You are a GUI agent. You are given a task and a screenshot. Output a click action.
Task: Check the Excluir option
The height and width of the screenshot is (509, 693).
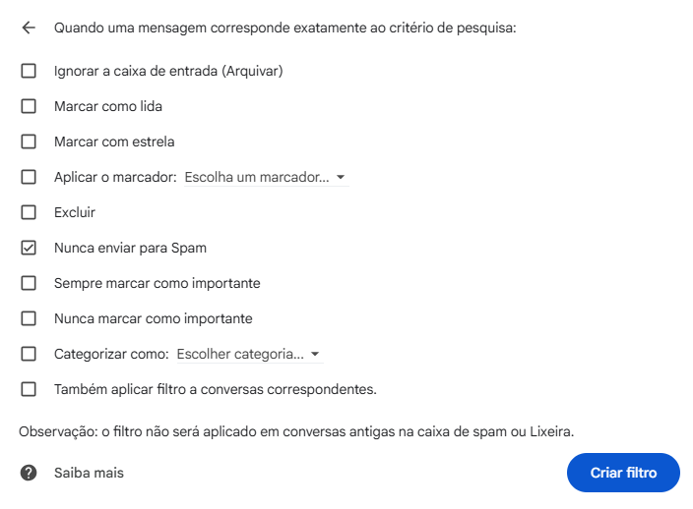coord(29,212)
